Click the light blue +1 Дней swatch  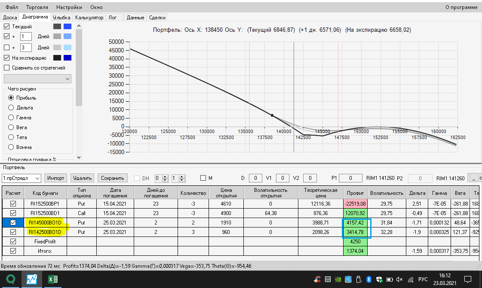(x=68, y=36)
